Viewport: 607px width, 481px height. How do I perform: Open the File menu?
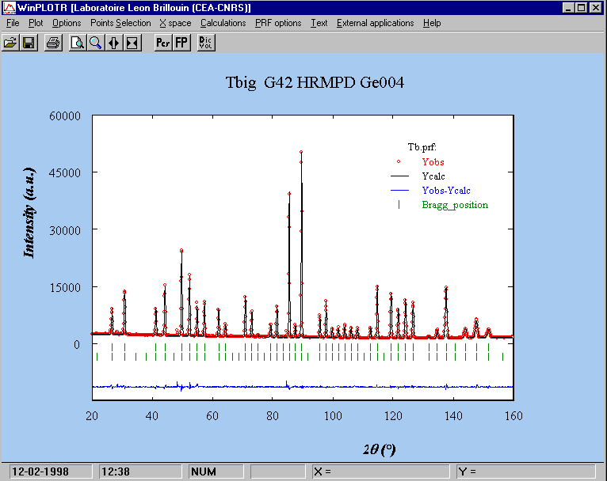click(x=13, y=23)
